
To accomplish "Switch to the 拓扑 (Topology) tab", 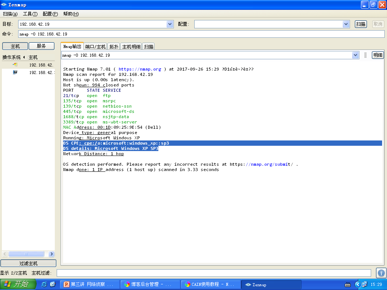I will 114,46.
